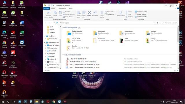Click the Excluir (delete) X icon in ribbon
Screen dimensions: 185x104
pos(89,12)
